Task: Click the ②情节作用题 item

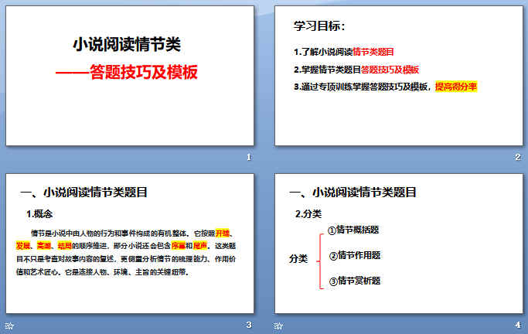Action: click(355, 255)
